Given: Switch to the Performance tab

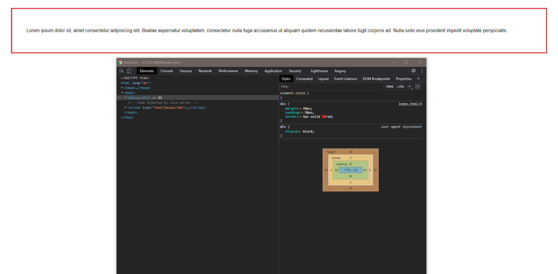Looking at the screenshot, I should pos(228,71).
